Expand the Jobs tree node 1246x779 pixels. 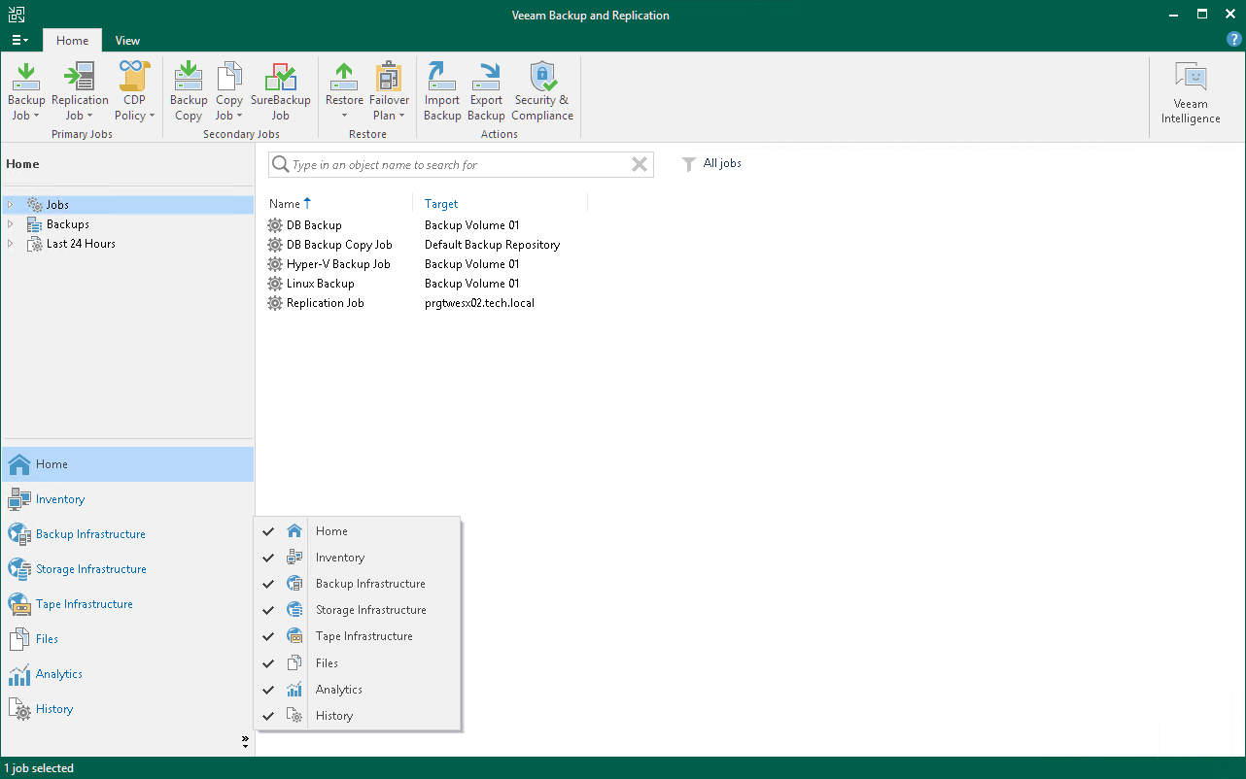coord(11,205)
